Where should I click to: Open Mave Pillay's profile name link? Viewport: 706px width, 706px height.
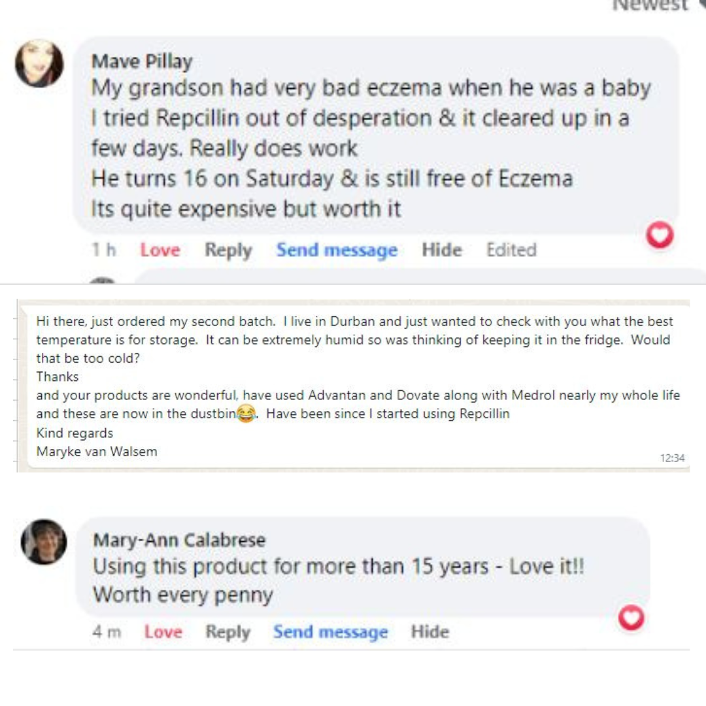point(142,61)
